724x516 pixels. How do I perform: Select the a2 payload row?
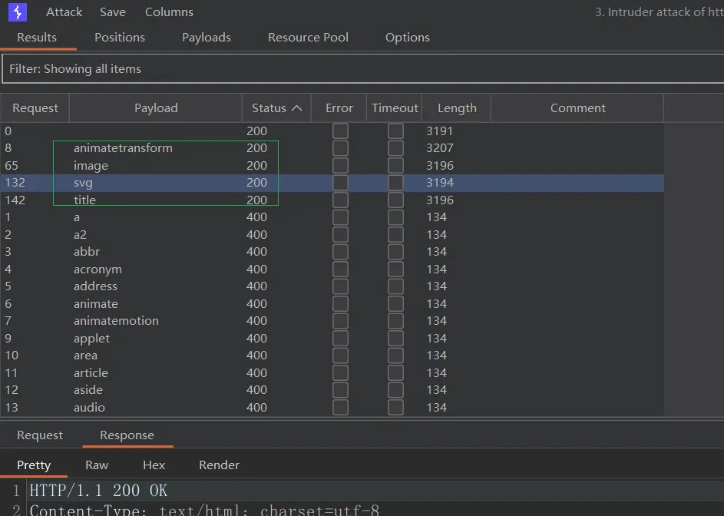pos(332,235)
